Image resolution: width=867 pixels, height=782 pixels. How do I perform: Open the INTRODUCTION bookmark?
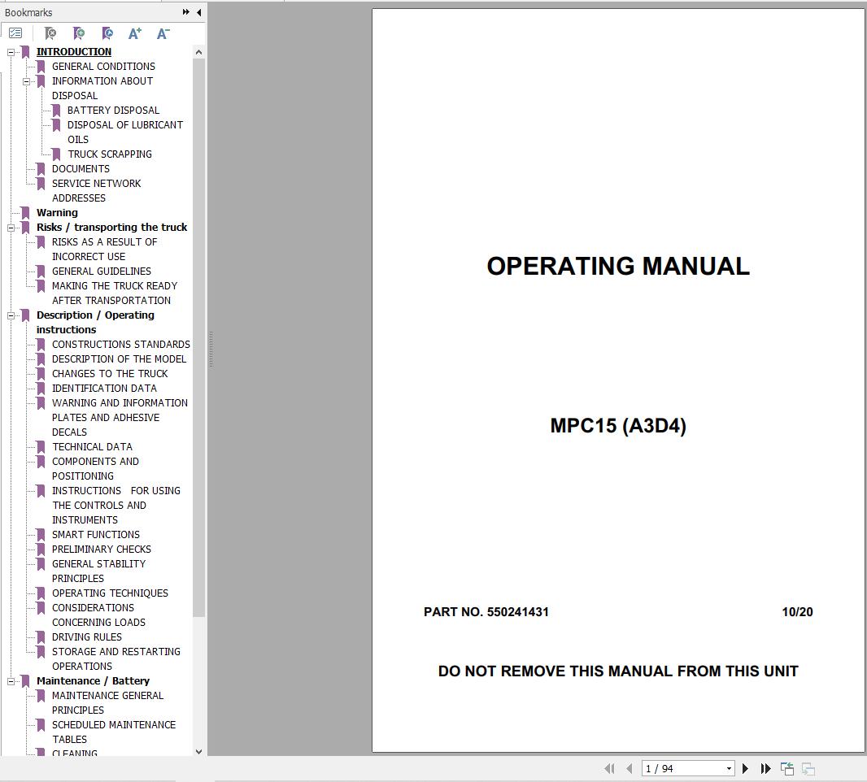coord(73,51)
